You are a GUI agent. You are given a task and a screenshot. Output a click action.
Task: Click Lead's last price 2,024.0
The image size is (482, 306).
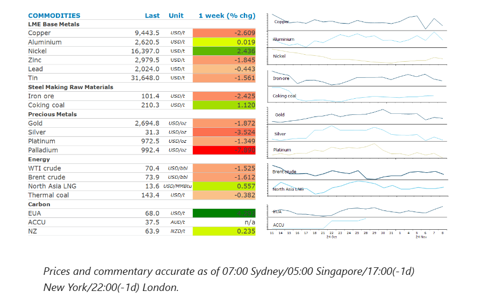pos(147,69)
